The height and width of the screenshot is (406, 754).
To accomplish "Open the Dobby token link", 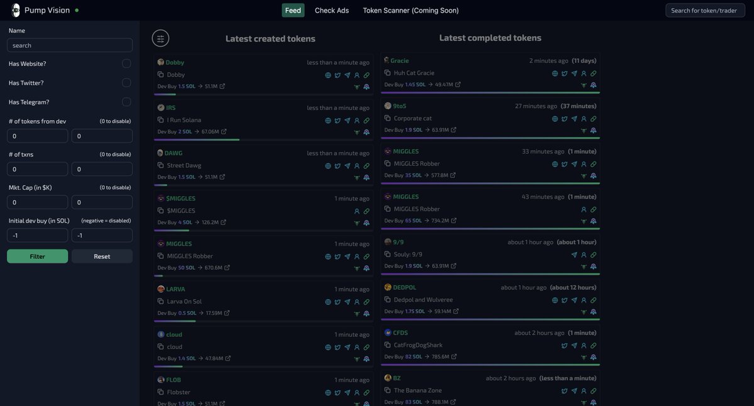I will (175, 62).
